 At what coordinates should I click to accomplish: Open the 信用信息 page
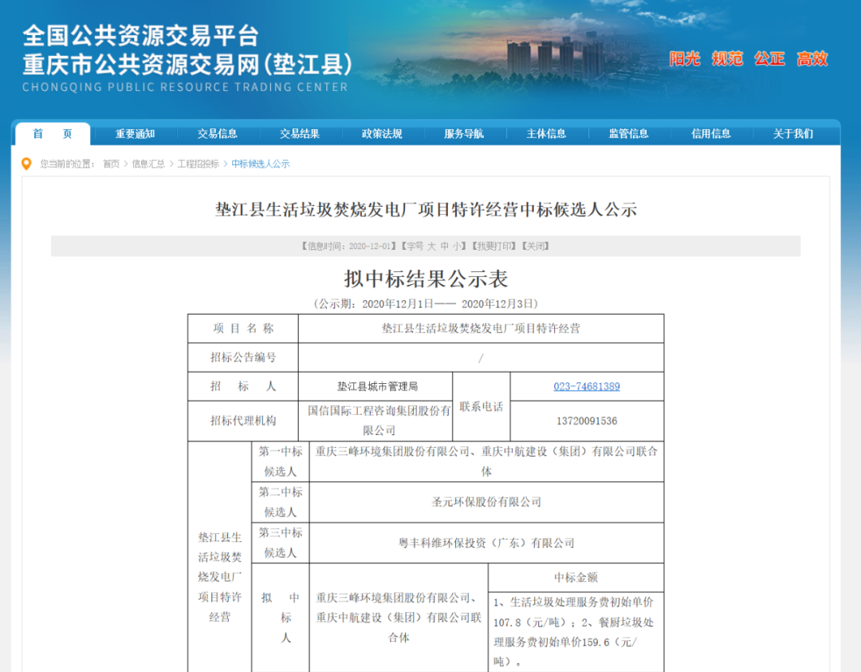click(711, 134)
